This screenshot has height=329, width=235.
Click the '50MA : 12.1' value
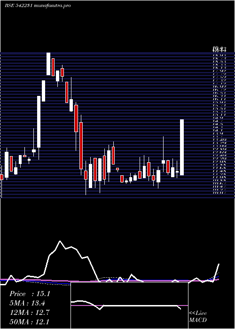(30, 321)
